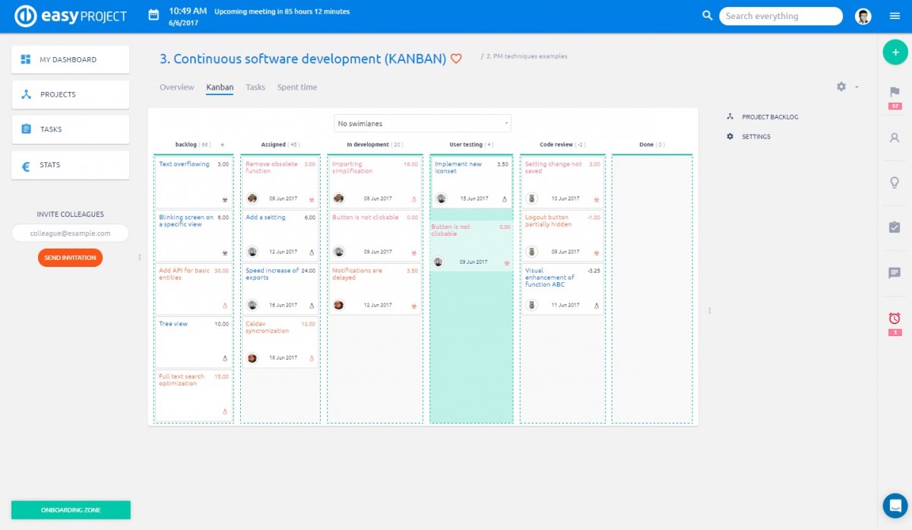Toggle the heart favorite next to project title
The image size is (912, 530).
(455, 58)
